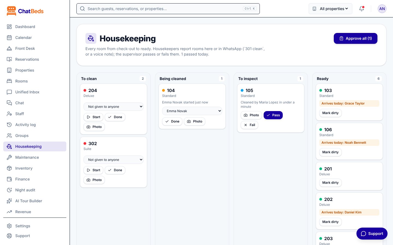Select Housekeeping in the sidebar
Image resolution: width=393 pixels, height=245 pixels.
[35, 146]
